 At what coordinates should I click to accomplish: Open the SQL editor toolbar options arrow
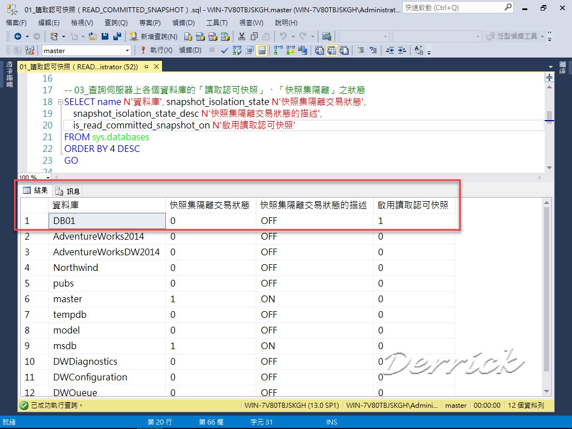429,52
